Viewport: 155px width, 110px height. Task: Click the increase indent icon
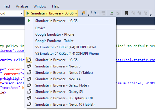pos(111,13)
